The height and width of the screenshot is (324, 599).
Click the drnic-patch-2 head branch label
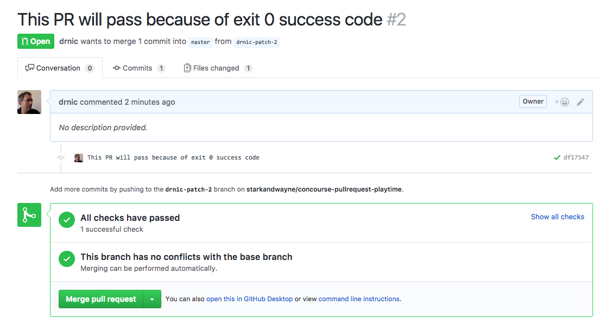(256, 42)
